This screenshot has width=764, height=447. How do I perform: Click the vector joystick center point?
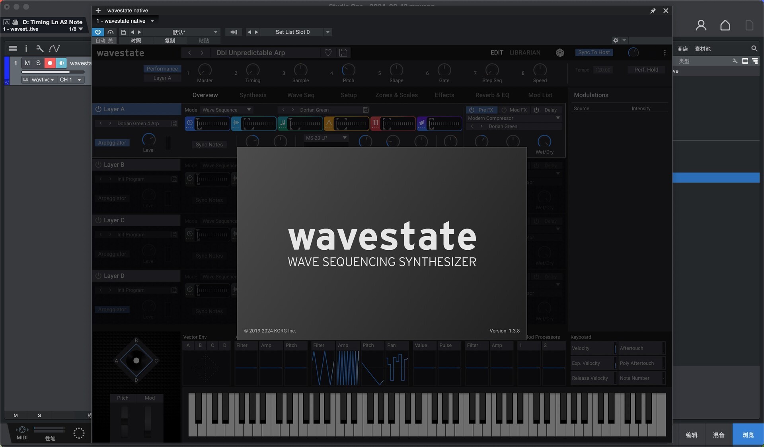[x=136, y=361]
